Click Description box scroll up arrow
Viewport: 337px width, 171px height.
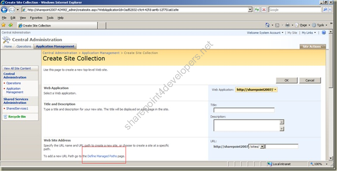pyautogui.click(x=282, y=122)
